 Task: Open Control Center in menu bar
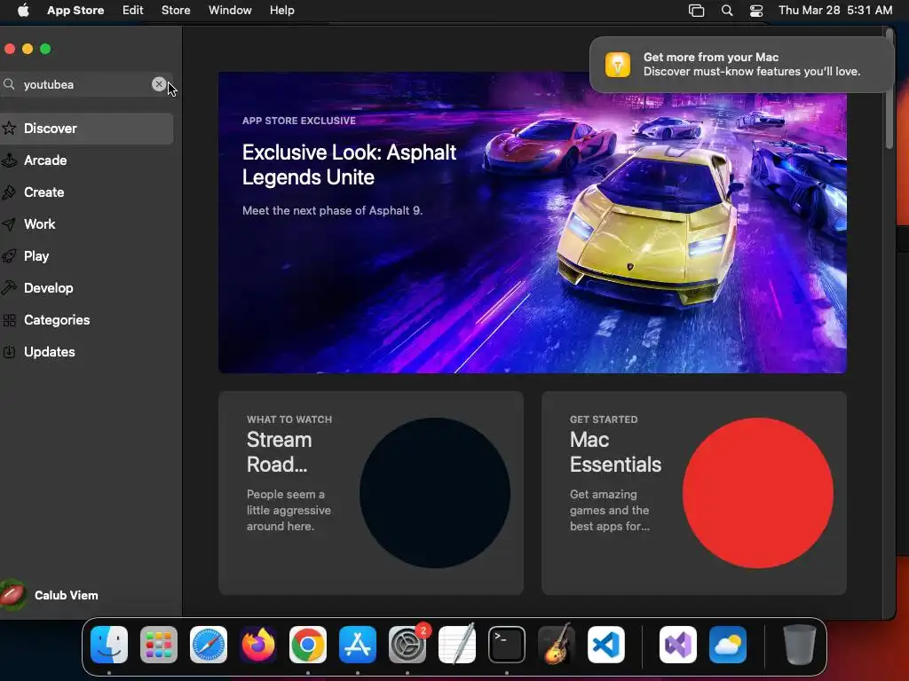756,11
